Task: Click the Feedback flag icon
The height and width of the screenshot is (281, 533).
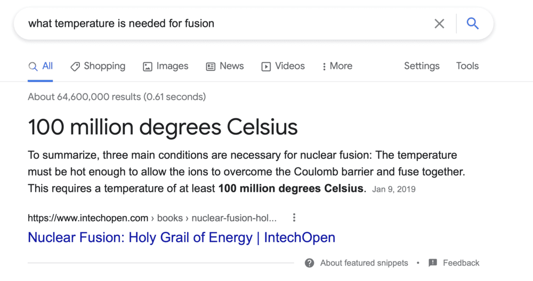Action: click(x=433, y=263)
